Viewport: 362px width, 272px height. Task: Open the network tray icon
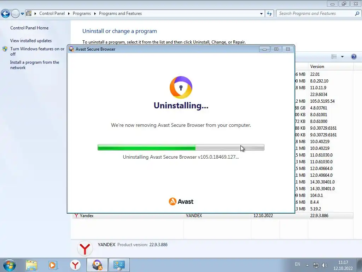[316, 265]
